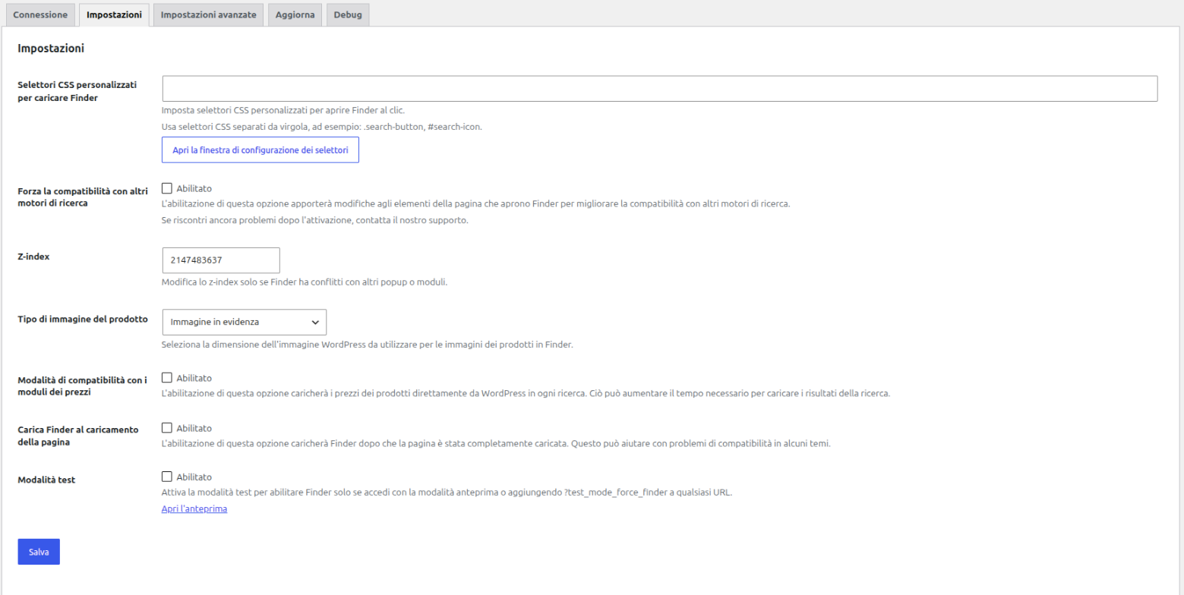Screen dimensions: 1184x595
Task: Click the Tipo di immagine del prodotto label
Action: pos(82,318)
